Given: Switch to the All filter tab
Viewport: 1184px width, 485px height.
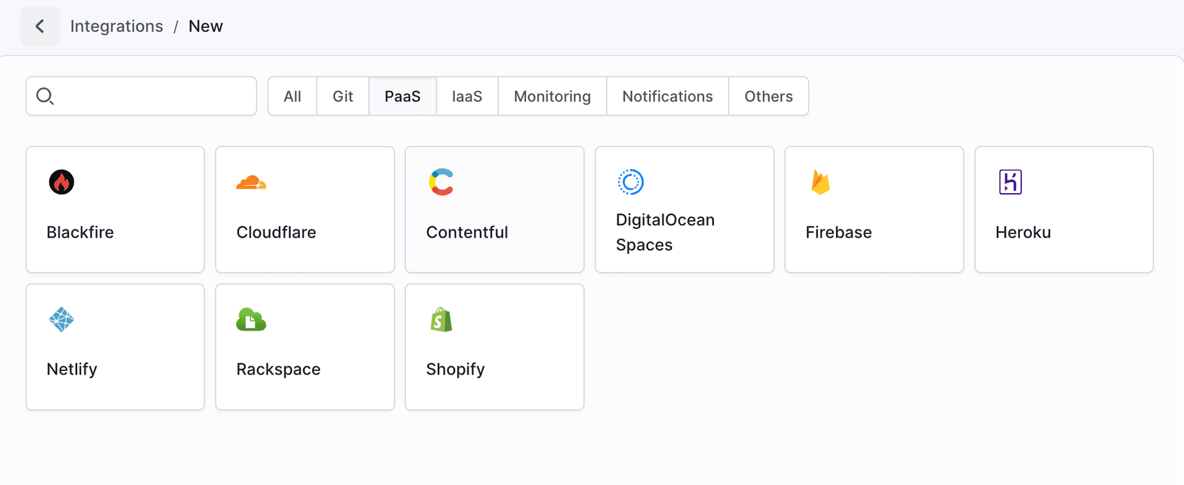Looking at the screenshot, I should pyautogui.click(x=292, y=96).
